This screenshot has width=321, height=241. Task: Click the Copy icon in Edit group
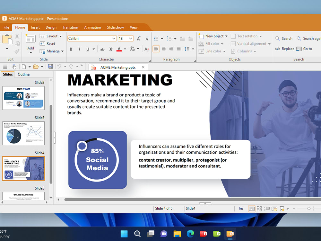17,44
